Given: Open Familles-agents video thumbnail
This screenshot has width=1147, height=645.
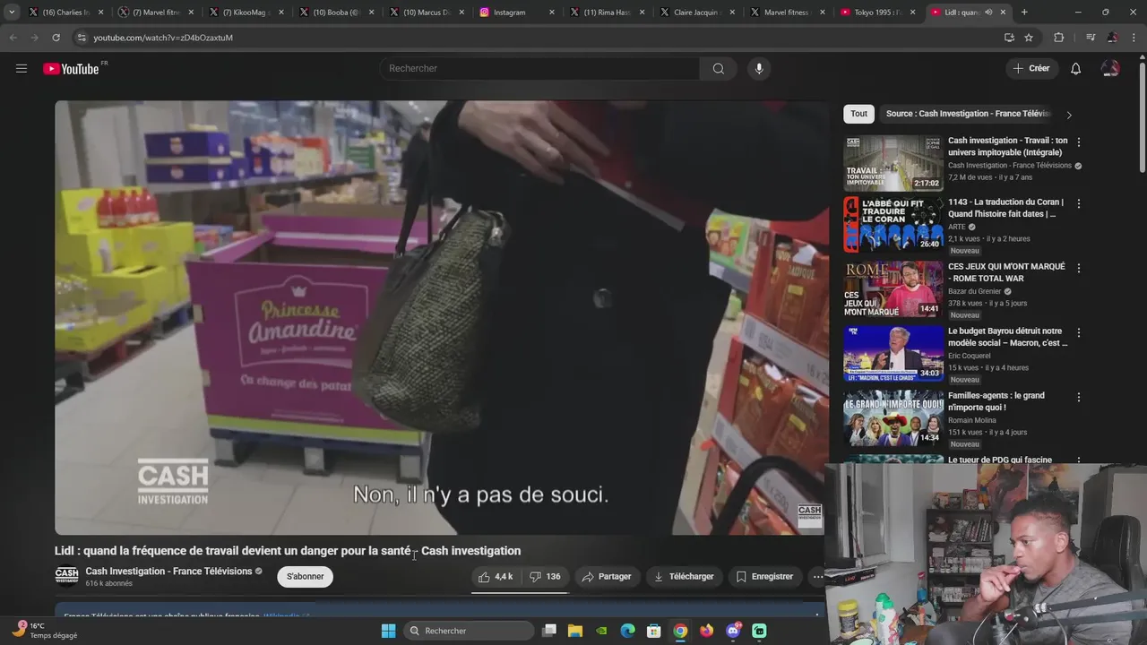Looking at the screenshot, I should coord(893,418).
